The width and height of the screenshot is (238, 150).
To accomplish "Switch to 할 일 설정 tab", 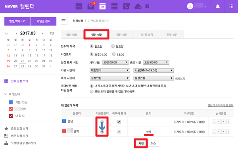I will tap(147, 35).
